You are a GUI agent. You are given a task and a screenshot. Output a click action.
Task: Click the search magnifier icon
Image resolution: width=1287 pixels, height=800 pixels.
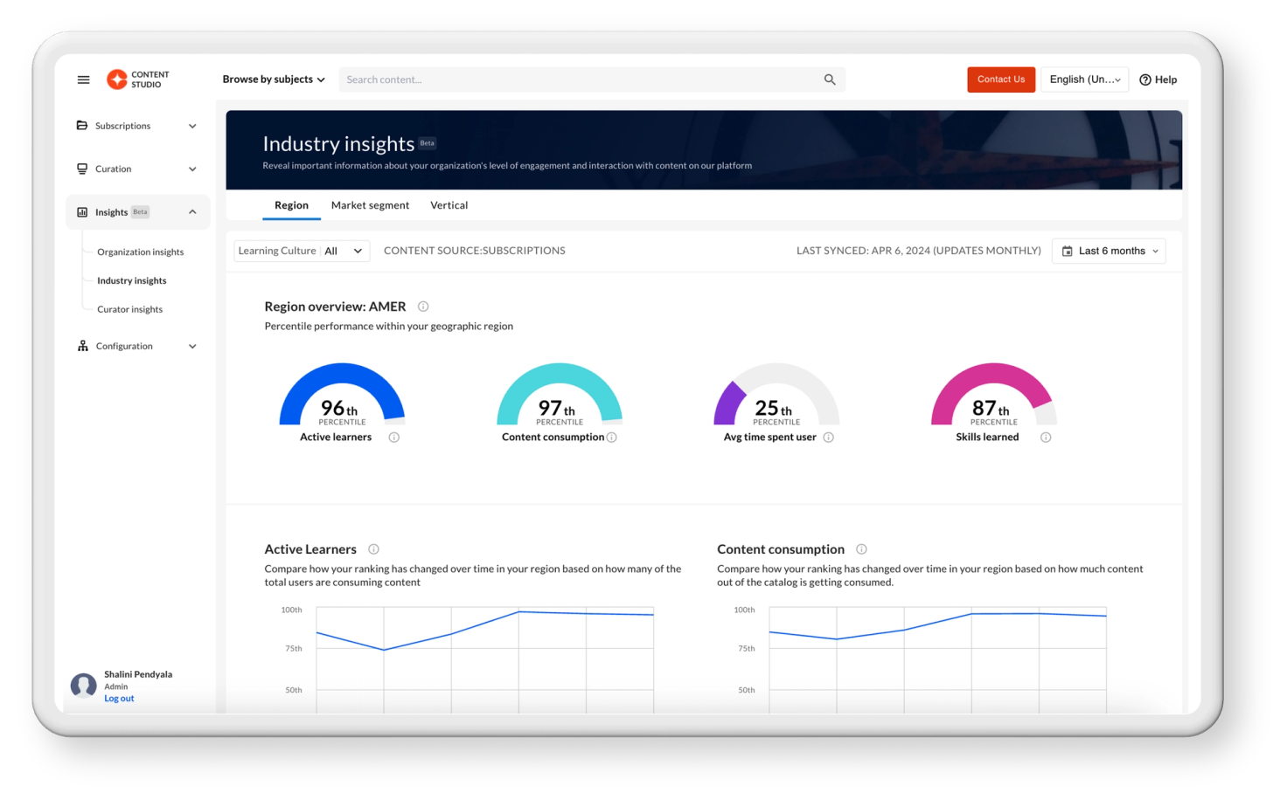[x=829, y=79]
